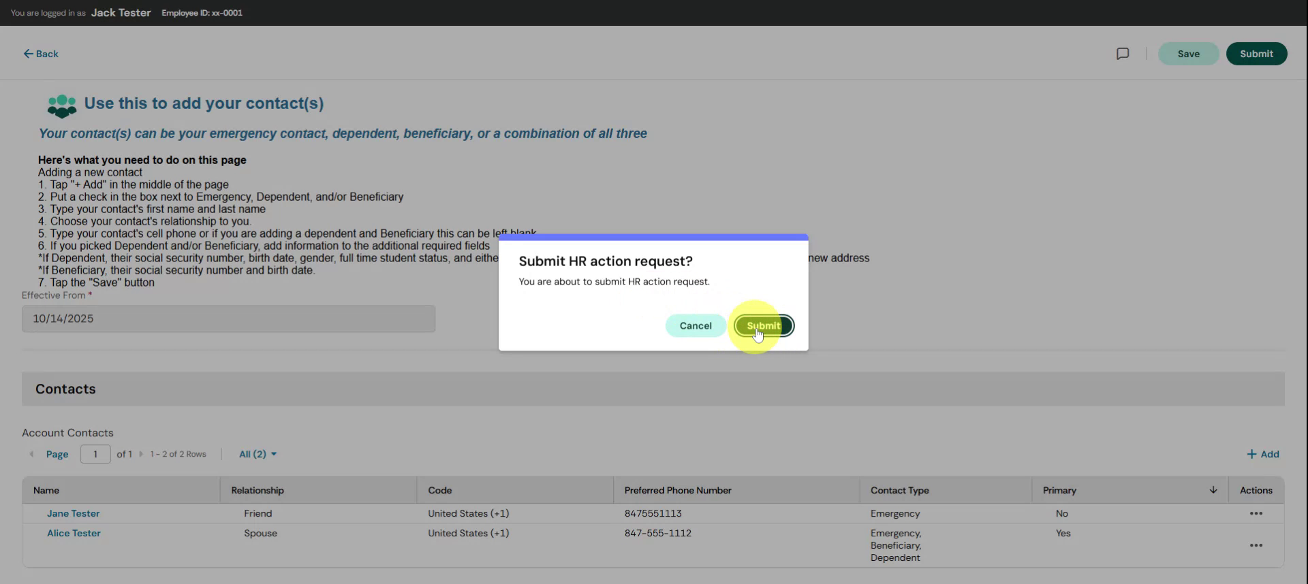Open the Jane Tester contact link
The width and height of the screenshot is (1308, 584).
tap(73, 513)
